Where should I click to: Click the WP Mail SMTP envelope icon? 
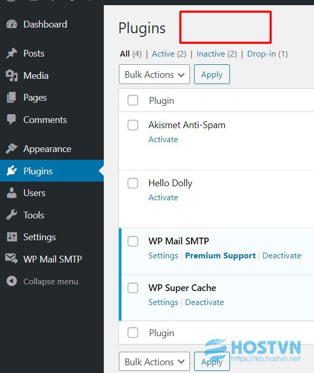click(x=11, y=259)
